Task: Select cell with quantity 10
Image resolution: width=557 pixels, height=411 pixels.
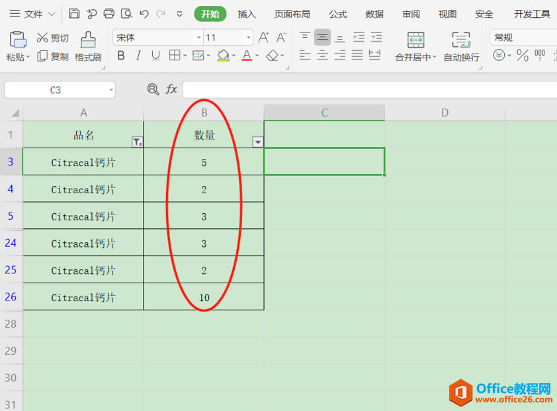Action: [x=204, y=297]
